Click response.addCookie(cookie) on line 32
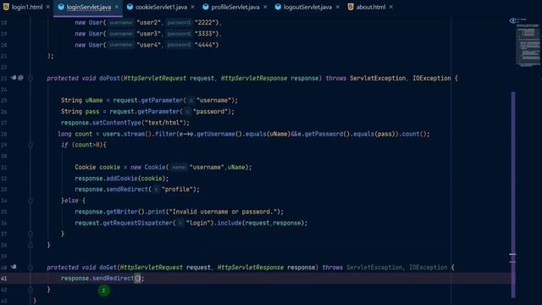Viewport: 542px width, 305px height. [122, 178]
